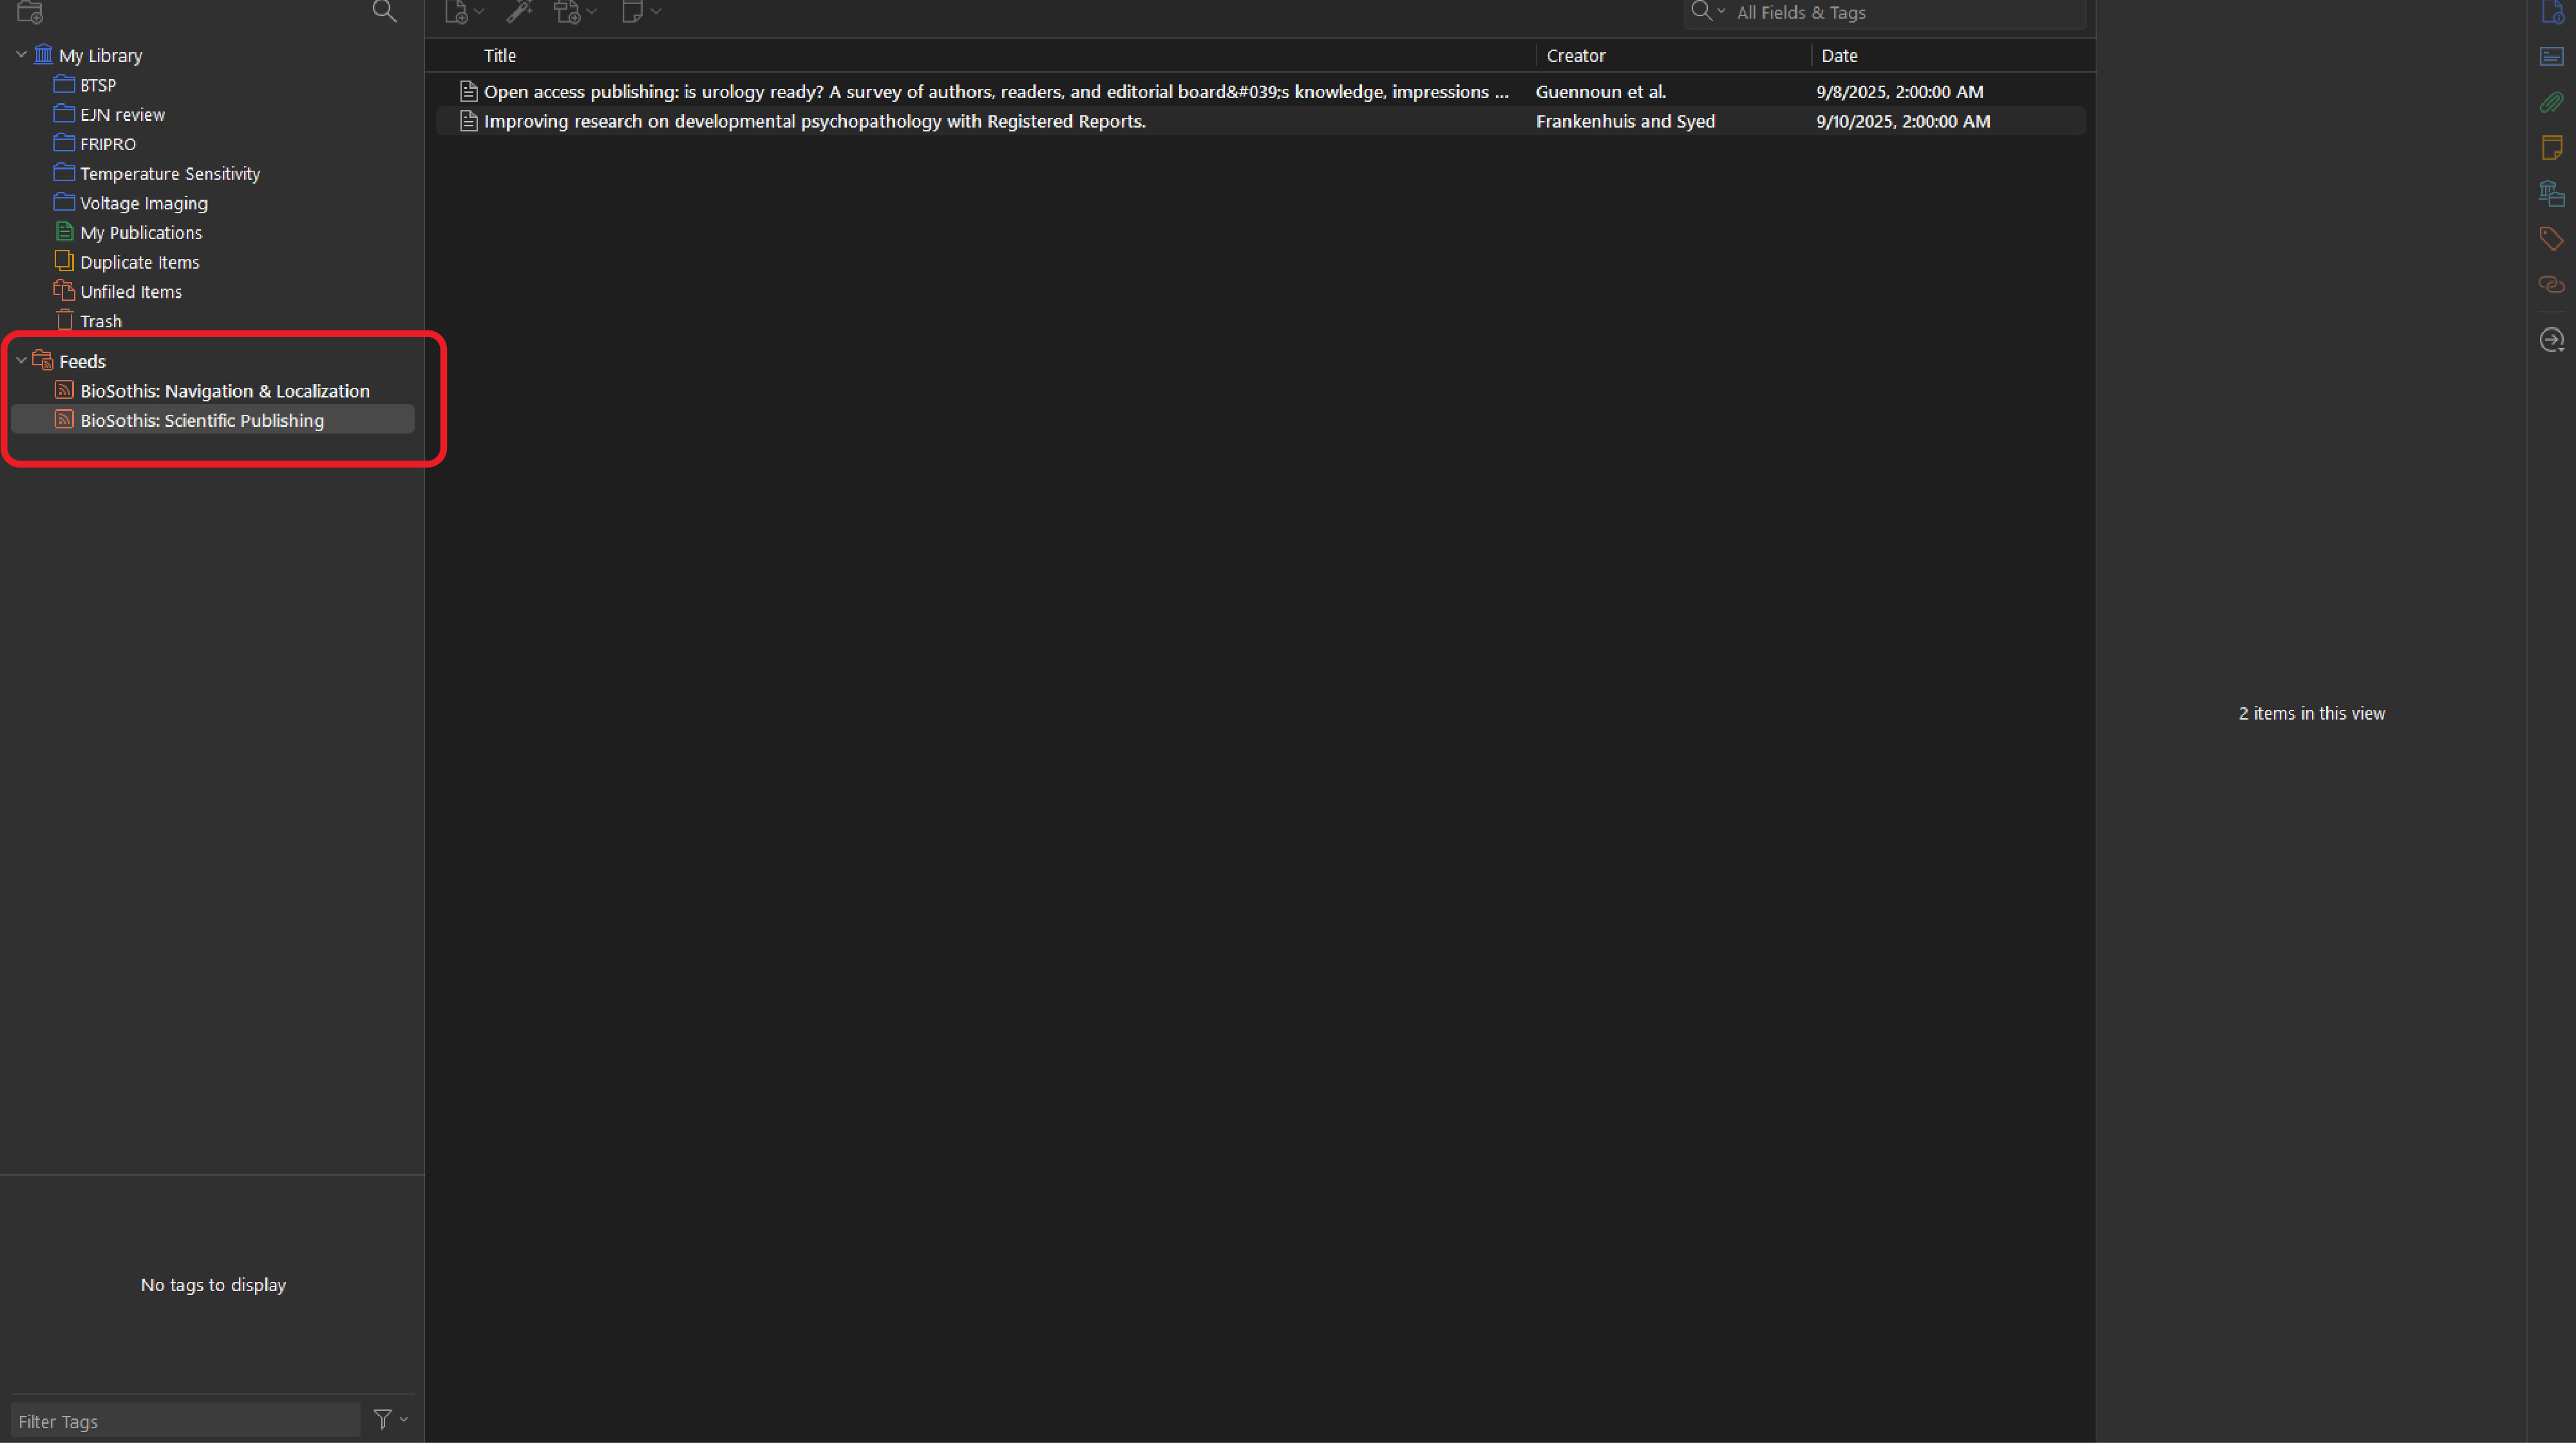
Task: Open the tag filter options dropdown
Action: point(390,1419)
